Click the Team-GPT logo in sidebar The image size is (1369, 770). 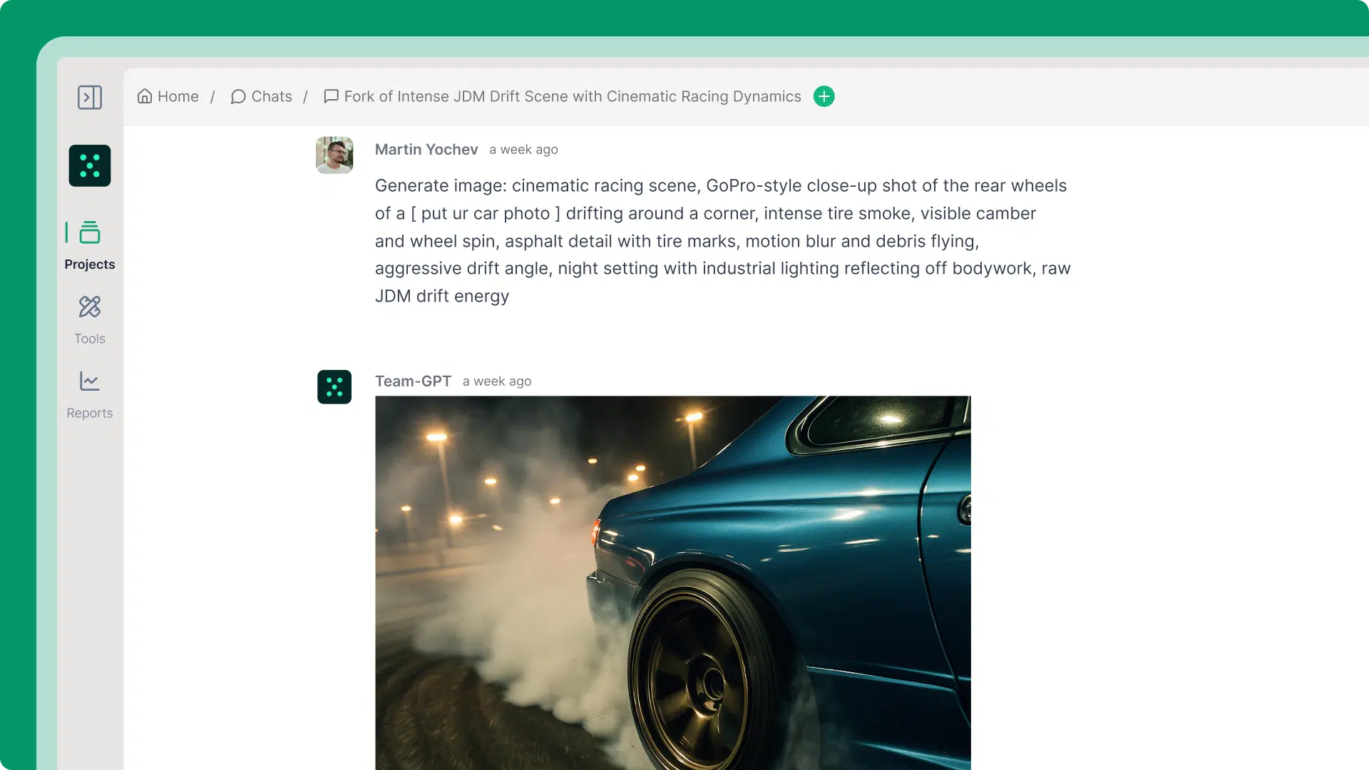pyautogui.click(x=90, y=165)
